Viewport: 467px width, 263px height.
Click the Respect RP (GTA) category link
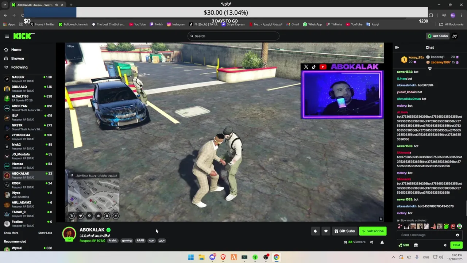coord(92,241)
